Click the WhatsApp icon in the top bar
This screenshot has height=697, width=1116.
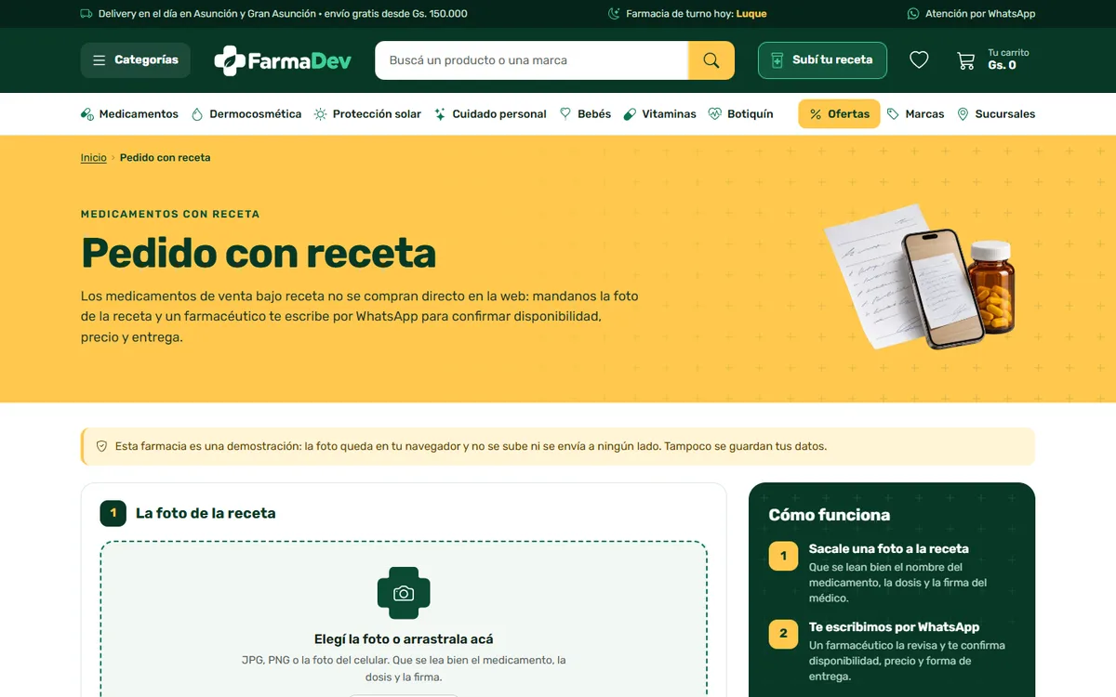(x=913, y=14)
